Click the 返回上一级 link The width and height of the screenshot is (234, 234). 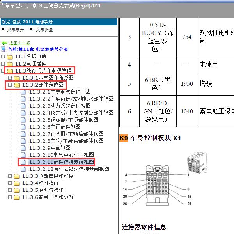coord(20,43)
